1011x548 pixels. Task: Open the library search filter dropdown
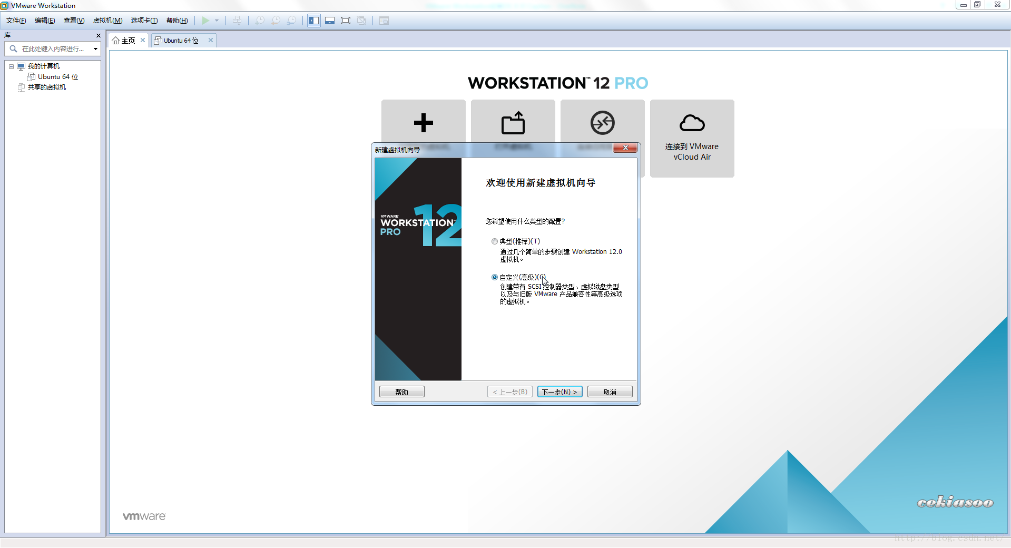(95, 48)
